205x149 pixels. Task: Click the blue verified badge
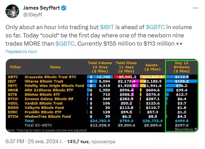click(x=64, y=8)
